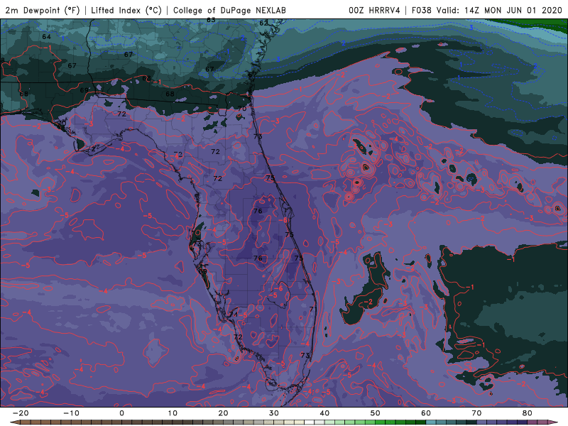Image resolution: width=568 pixels, height=426 pixels.
Task: Click the white swatch on the dewpoint color bar
Action: pyautogui.click(x=309, y=422)
